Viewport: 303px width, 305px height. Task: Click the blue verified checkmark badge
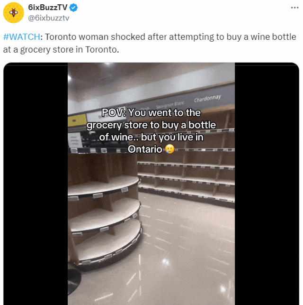(x=73, y=8)
